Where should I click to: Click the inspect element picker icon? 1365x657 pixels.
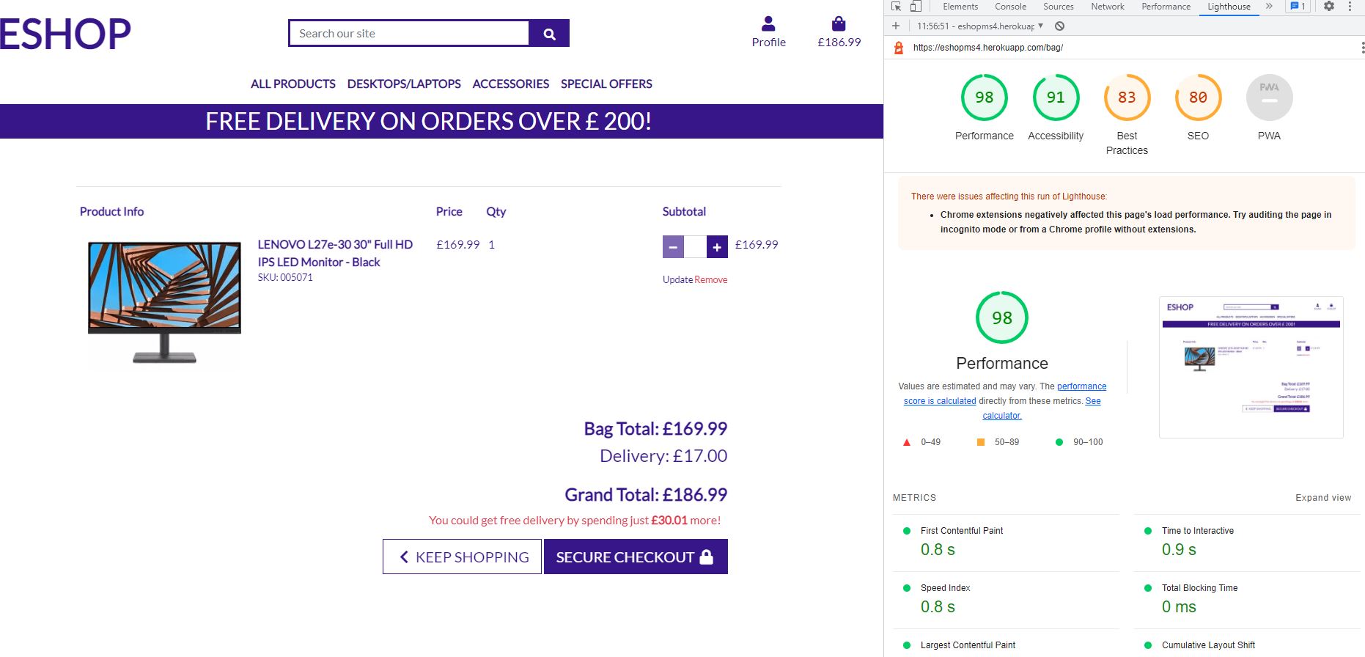[x=896, y=7]
